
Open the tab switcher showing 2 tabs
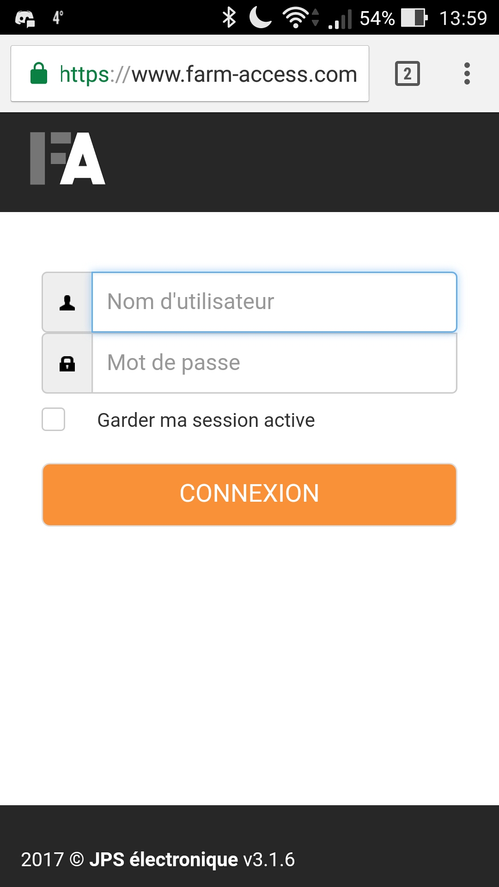408,73
